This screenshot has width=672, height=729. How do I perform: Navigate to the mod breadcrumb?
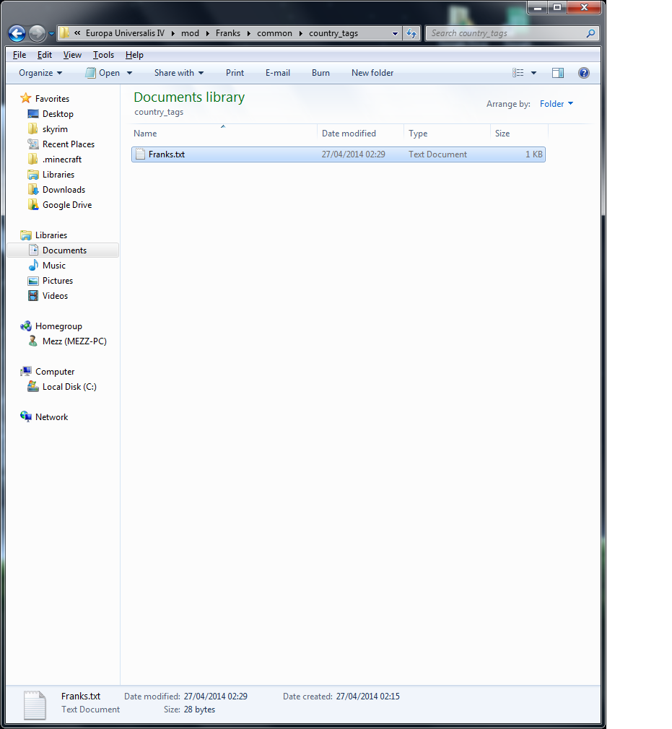[190, 33]
